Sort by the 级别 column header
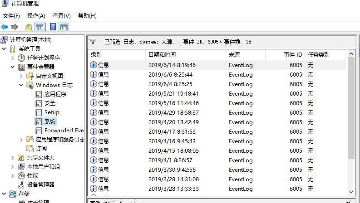 click(117, 55)
